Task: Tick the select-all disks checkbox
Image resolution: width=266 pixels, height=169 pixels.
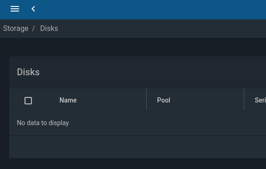Action: pos(28,101)
